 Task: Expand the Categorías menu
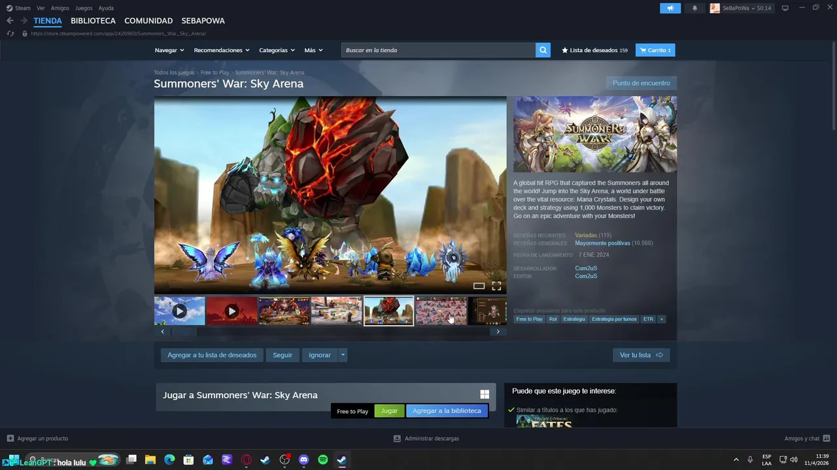(277, 50)
